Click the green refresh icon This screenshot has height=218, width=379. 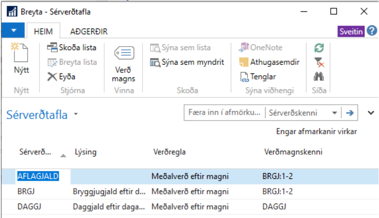[319, 47]
